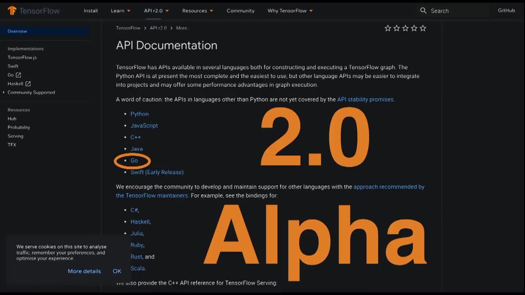This screenshot has height=295, width=525.
Task: Click the API Documentation heading
Action: tap(167, 45)
